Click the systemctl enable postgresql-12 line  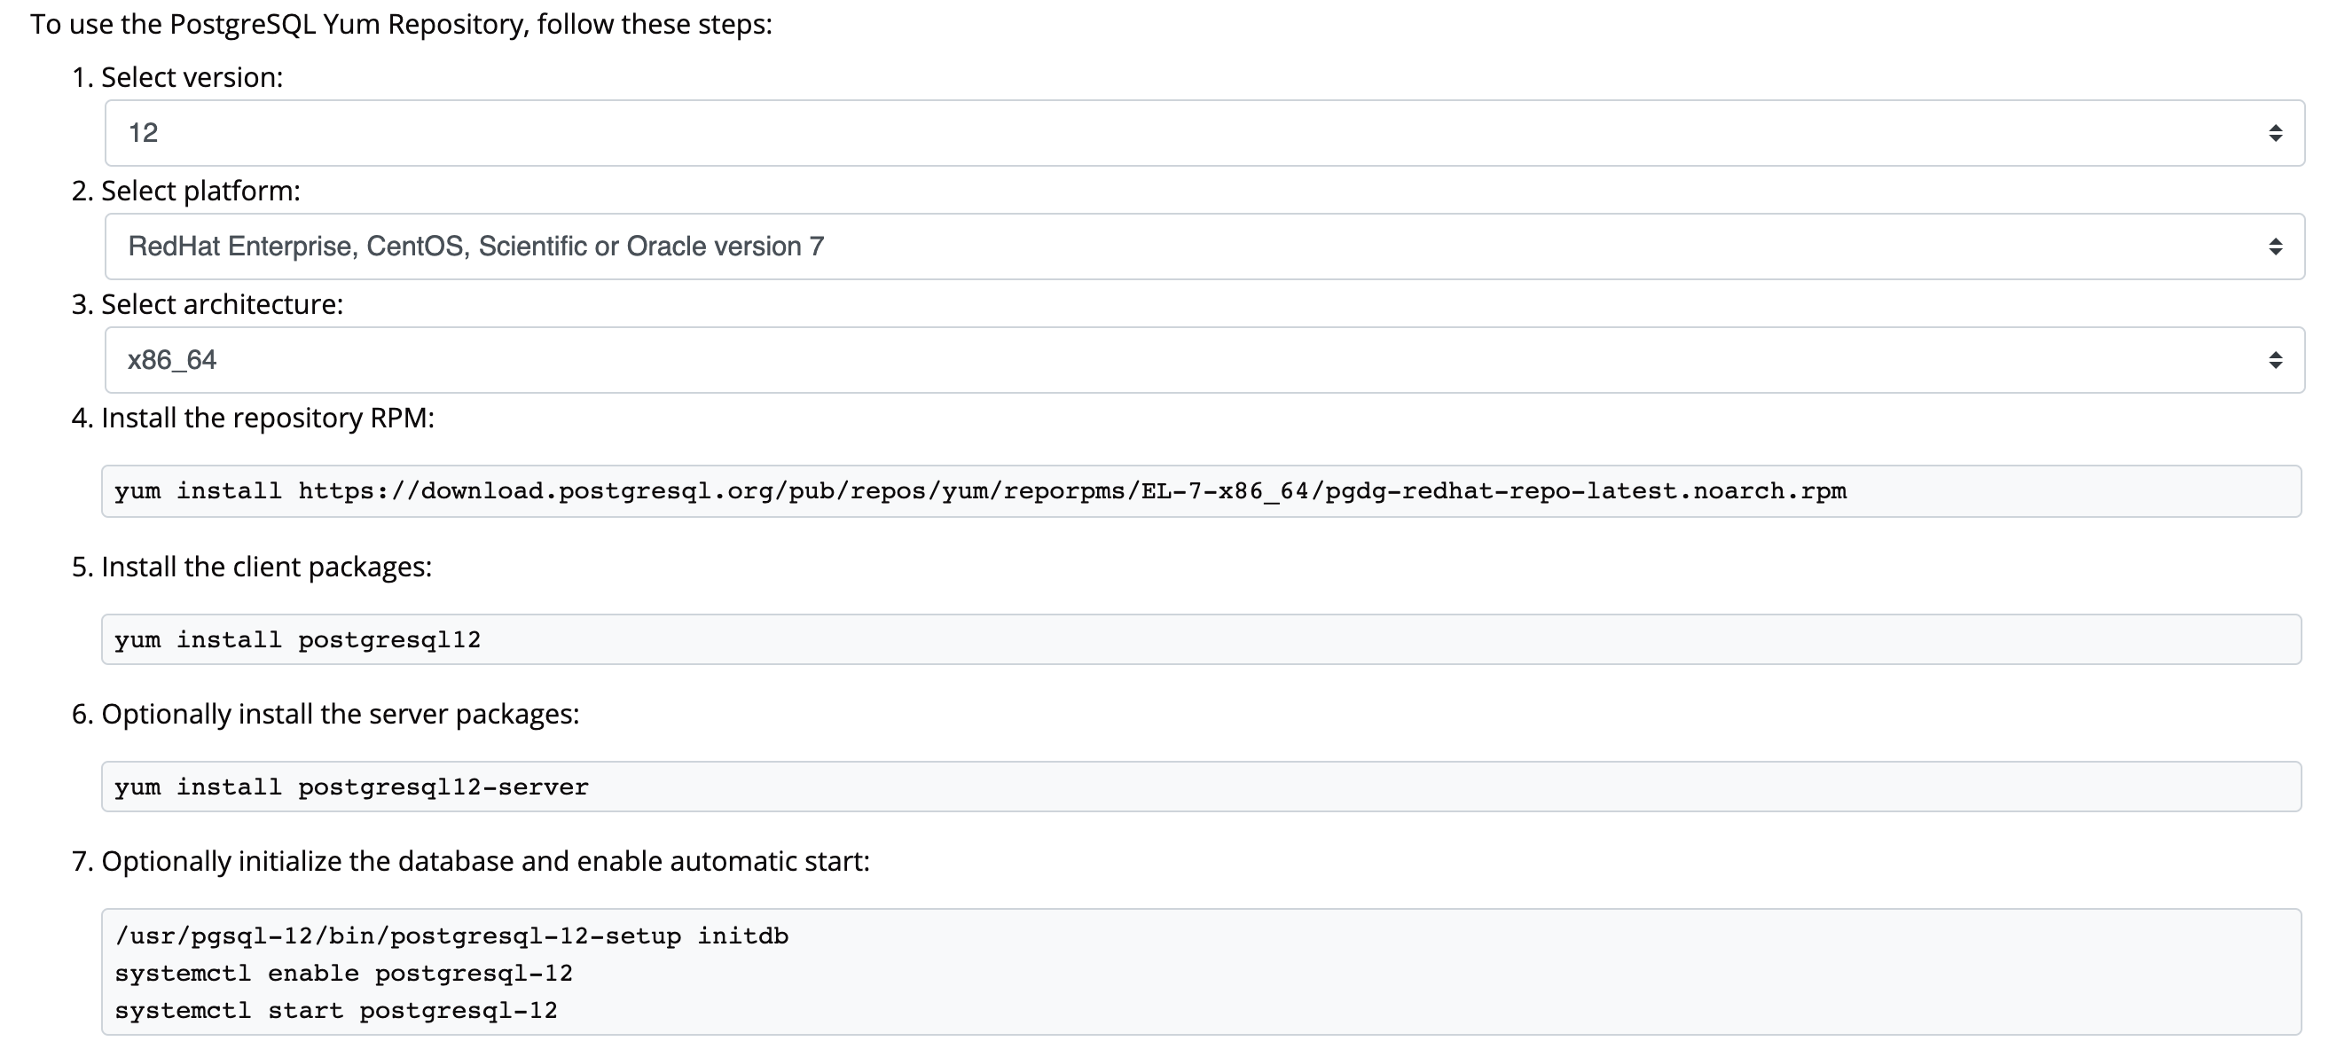coord(346,971)
